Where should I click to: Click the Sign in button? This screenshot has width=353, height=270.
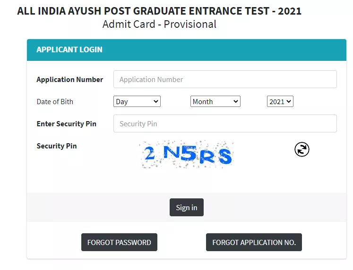pos(186,207)
